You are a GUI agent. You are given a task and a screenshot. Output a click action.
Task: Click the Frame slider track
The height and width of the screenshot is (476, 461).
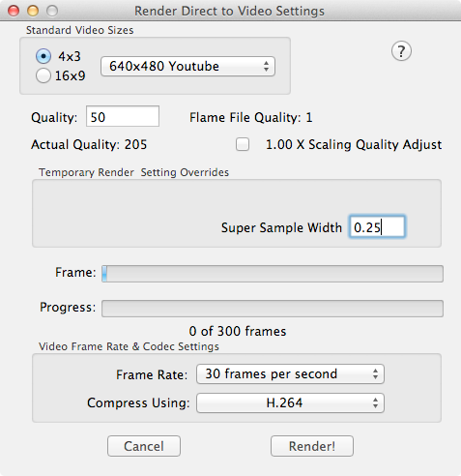click(273, 274)
